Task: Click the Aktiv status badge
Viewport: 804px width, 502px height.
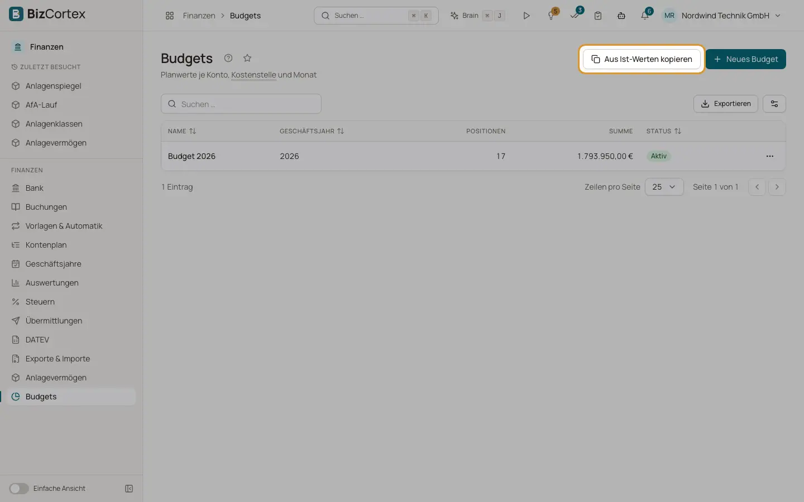Action: pos(659,156)
